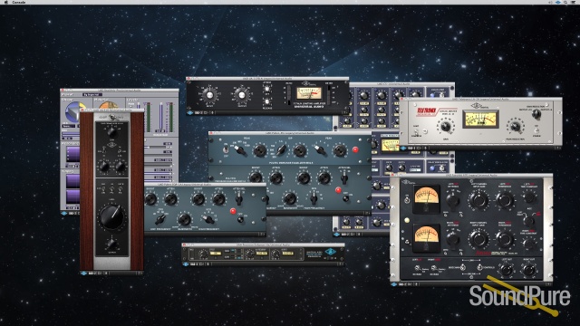Image resolution: width=580 pixels, height=326 pixels.
Task: Click the UAD toolbar icon below the Precision Enhancer
Action: [x=186, y=264]
